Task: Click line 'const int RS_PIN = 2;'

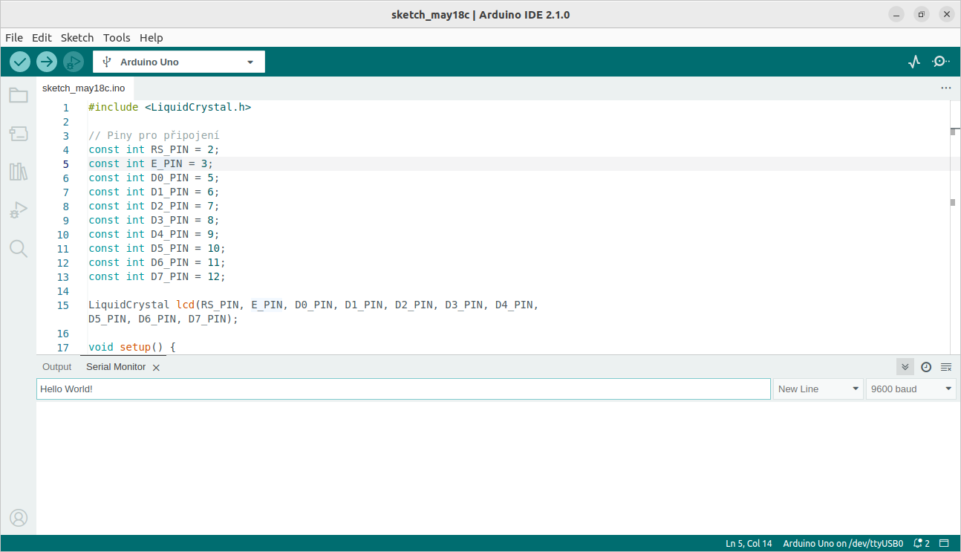Action: click(x=154, y=150)
